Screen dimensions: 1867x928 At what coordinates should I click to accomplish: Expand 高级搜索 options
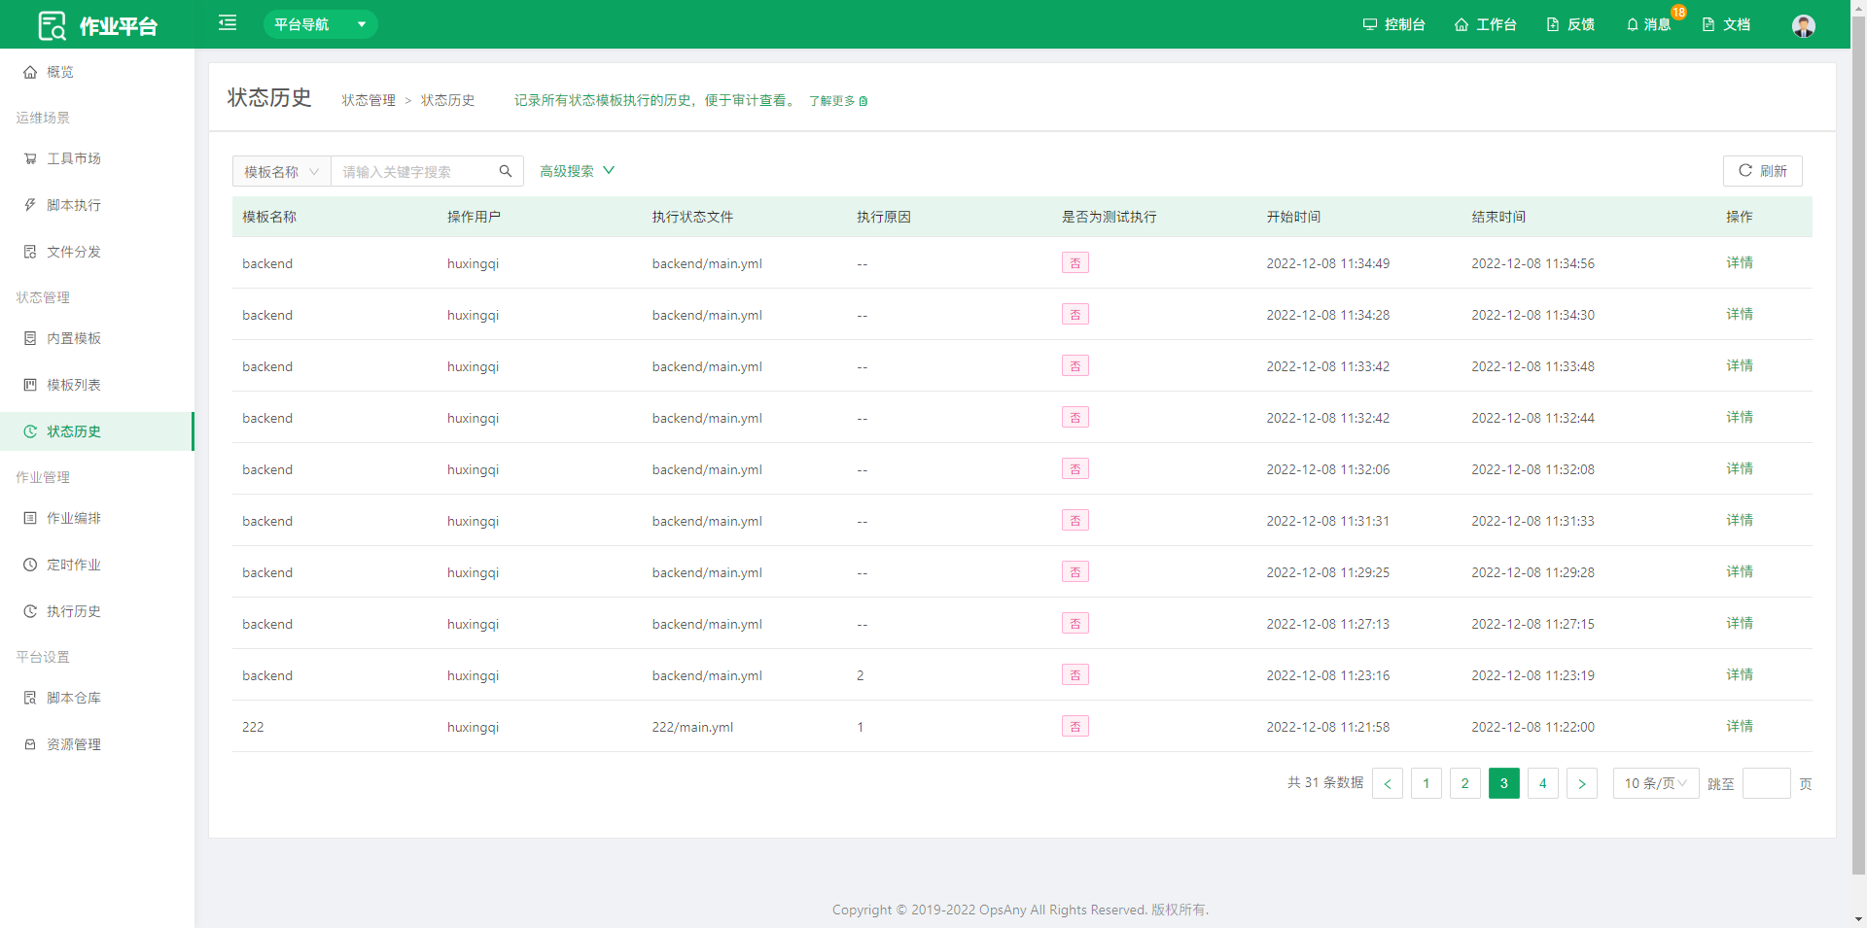coord(578,171)
